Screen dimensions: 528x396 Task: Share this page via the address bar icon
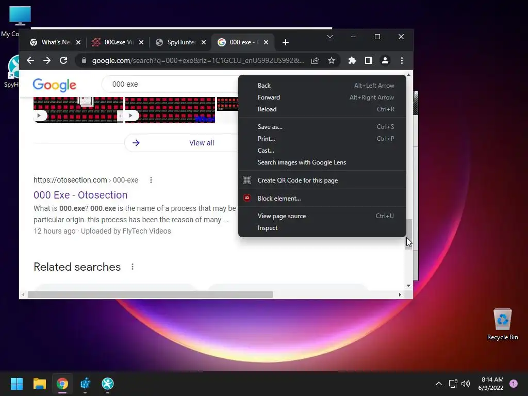[x=315, y=61]
